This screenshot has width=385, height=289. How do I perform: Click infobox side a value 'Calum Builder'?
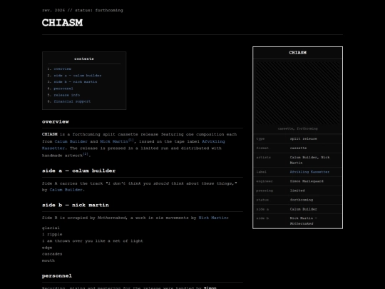pos(304,209)
